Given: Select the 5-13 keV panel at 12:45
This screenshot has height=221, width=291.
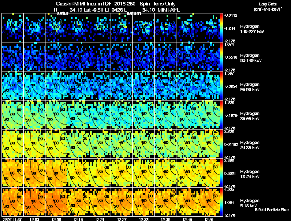Looking at the screenshot, I should [x=187, y=202].
